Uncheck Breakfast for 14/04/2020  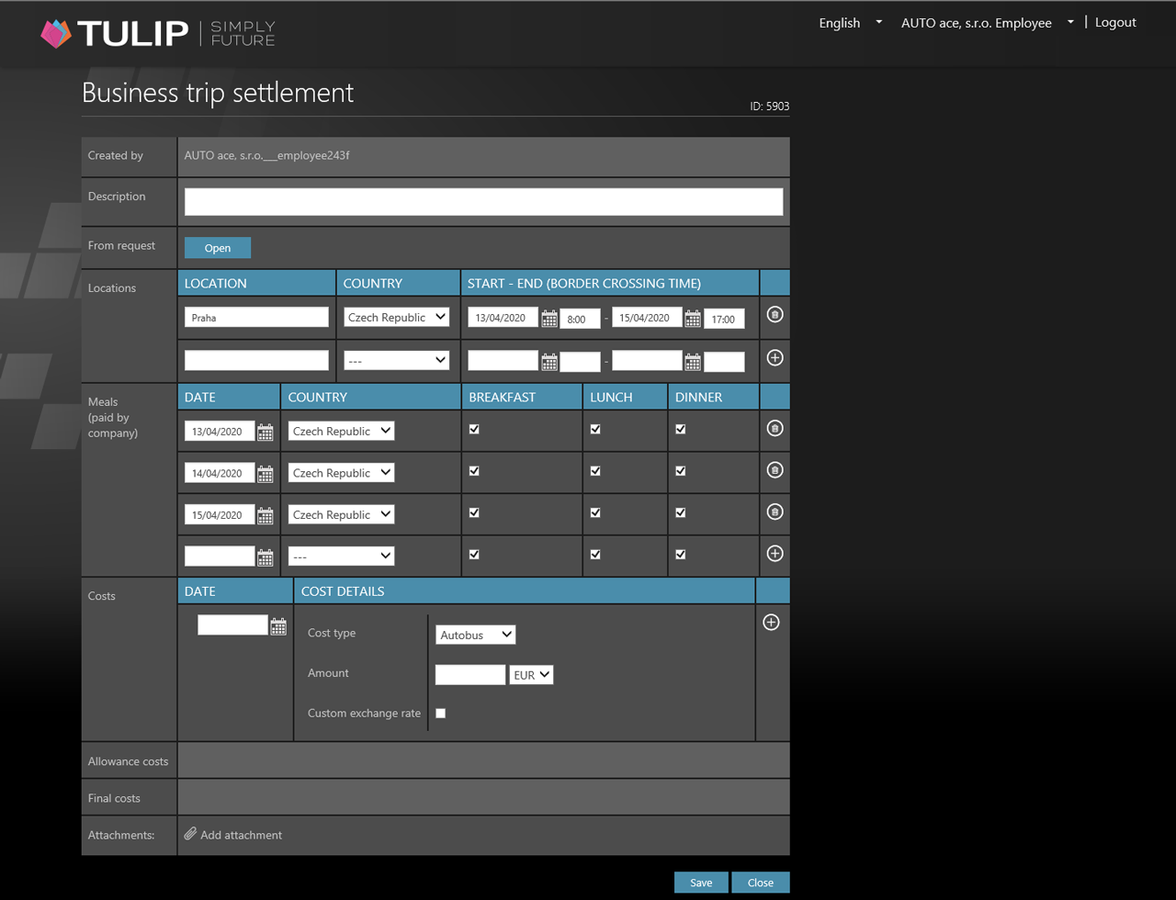coord(474,469)
